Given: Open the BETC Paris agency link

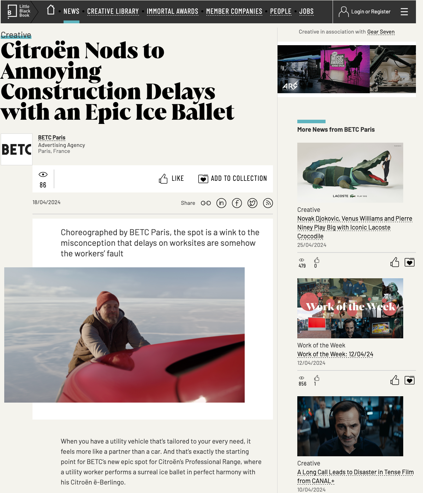Looking at the screenshot, I should point(52,137).
